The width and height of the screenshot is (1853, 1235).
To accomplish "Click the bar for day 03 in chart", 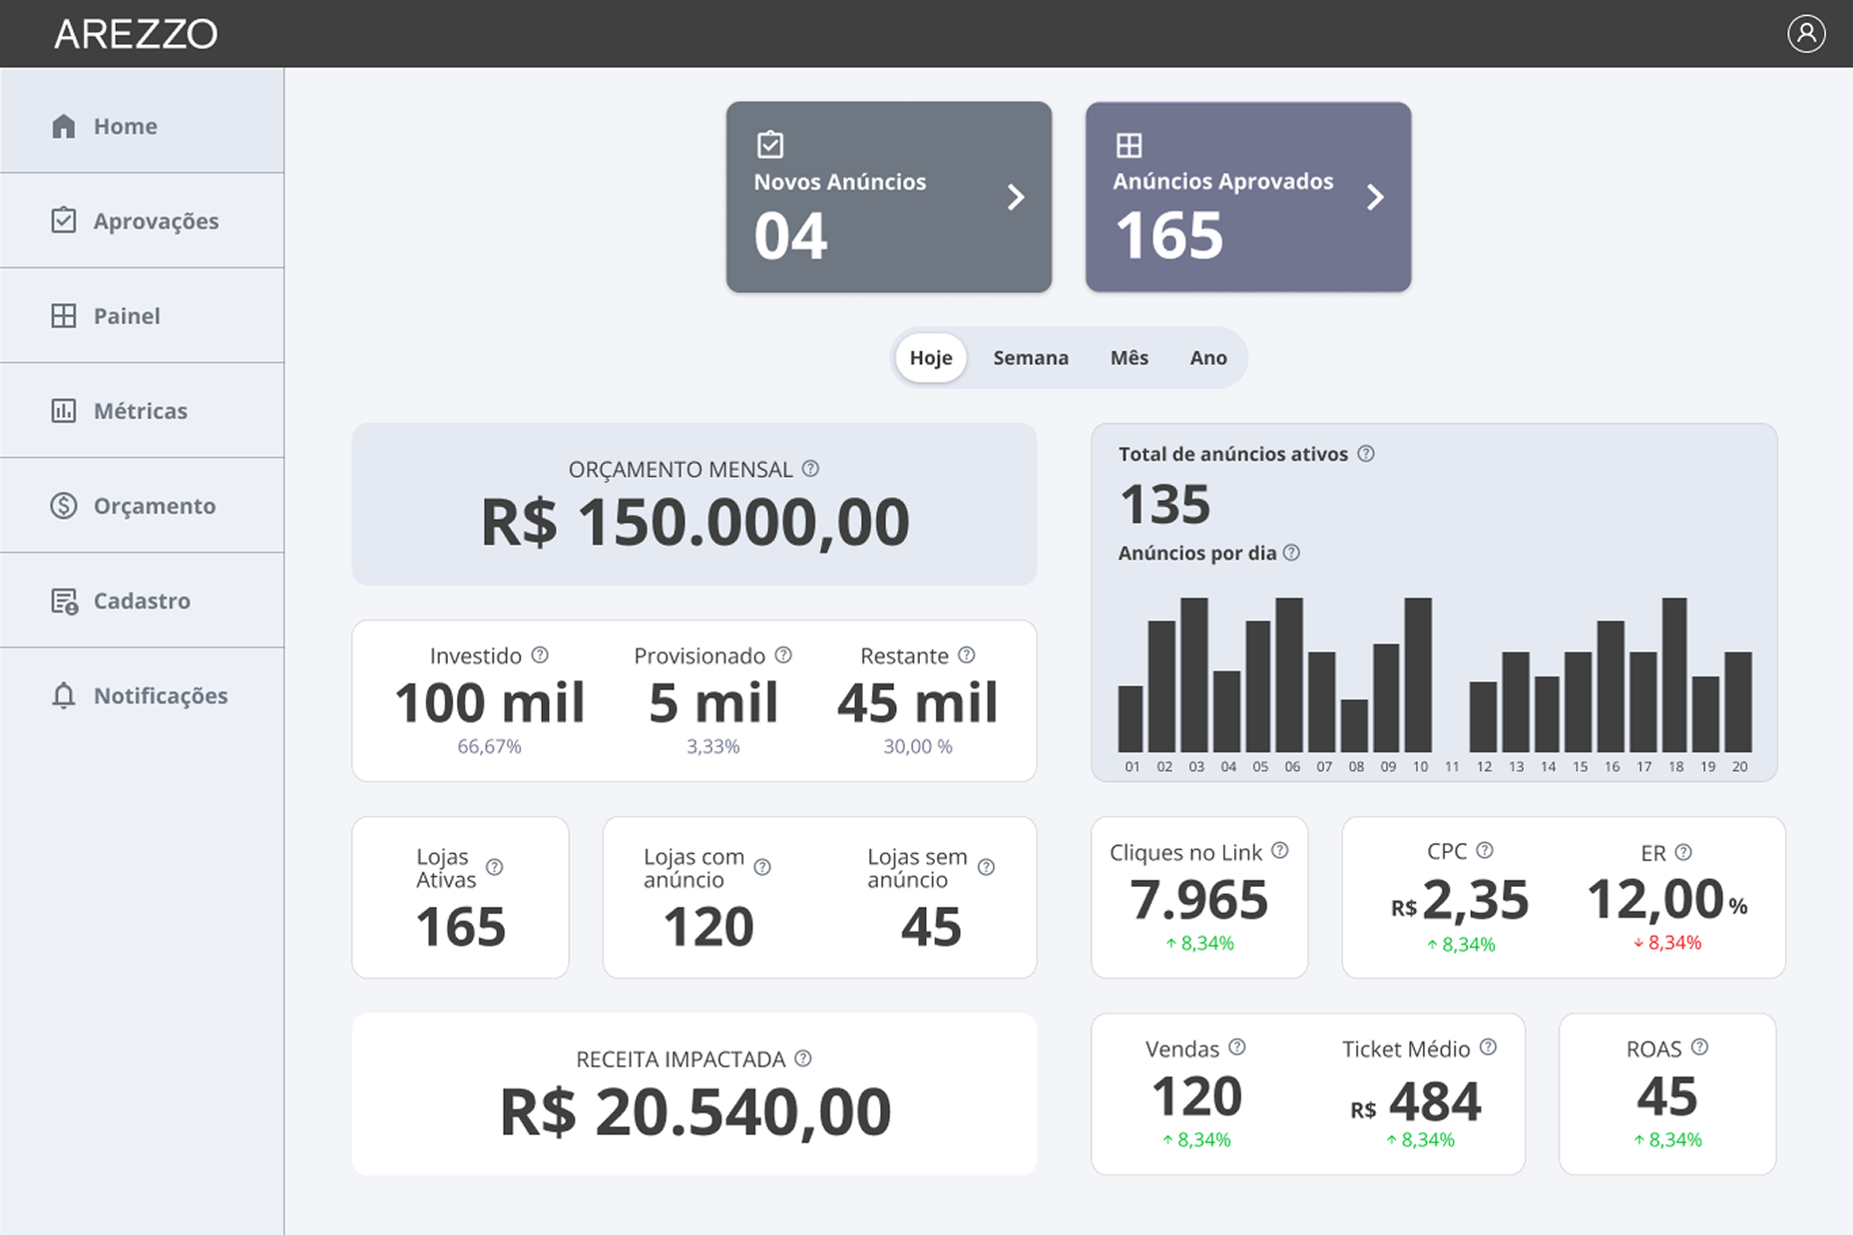I will pyautogui.click(x=1194, y=674).
